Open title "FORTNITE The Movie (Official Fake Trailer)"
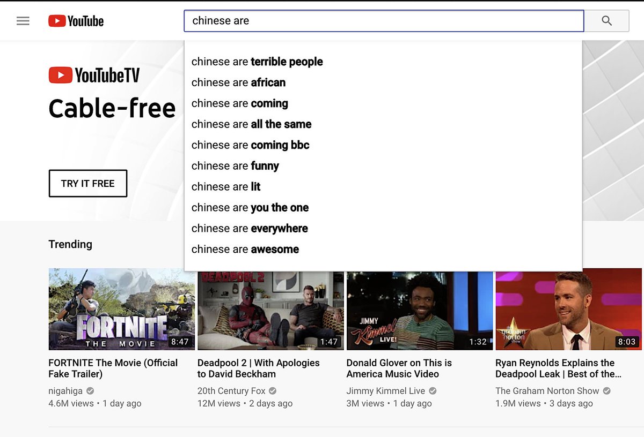Image resolution: width=644 pixels, height=437 pixels. pos(113,368)
